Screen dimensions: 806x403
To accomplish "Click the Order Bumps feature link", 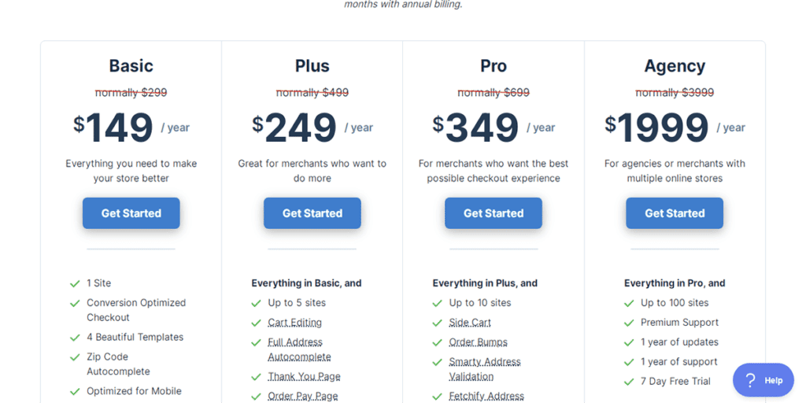I will (478, 342).
